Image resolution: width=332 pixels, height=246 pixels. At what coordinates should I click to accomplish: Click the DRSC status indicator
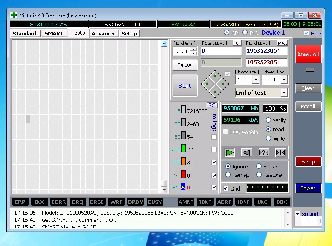(97, 202)
